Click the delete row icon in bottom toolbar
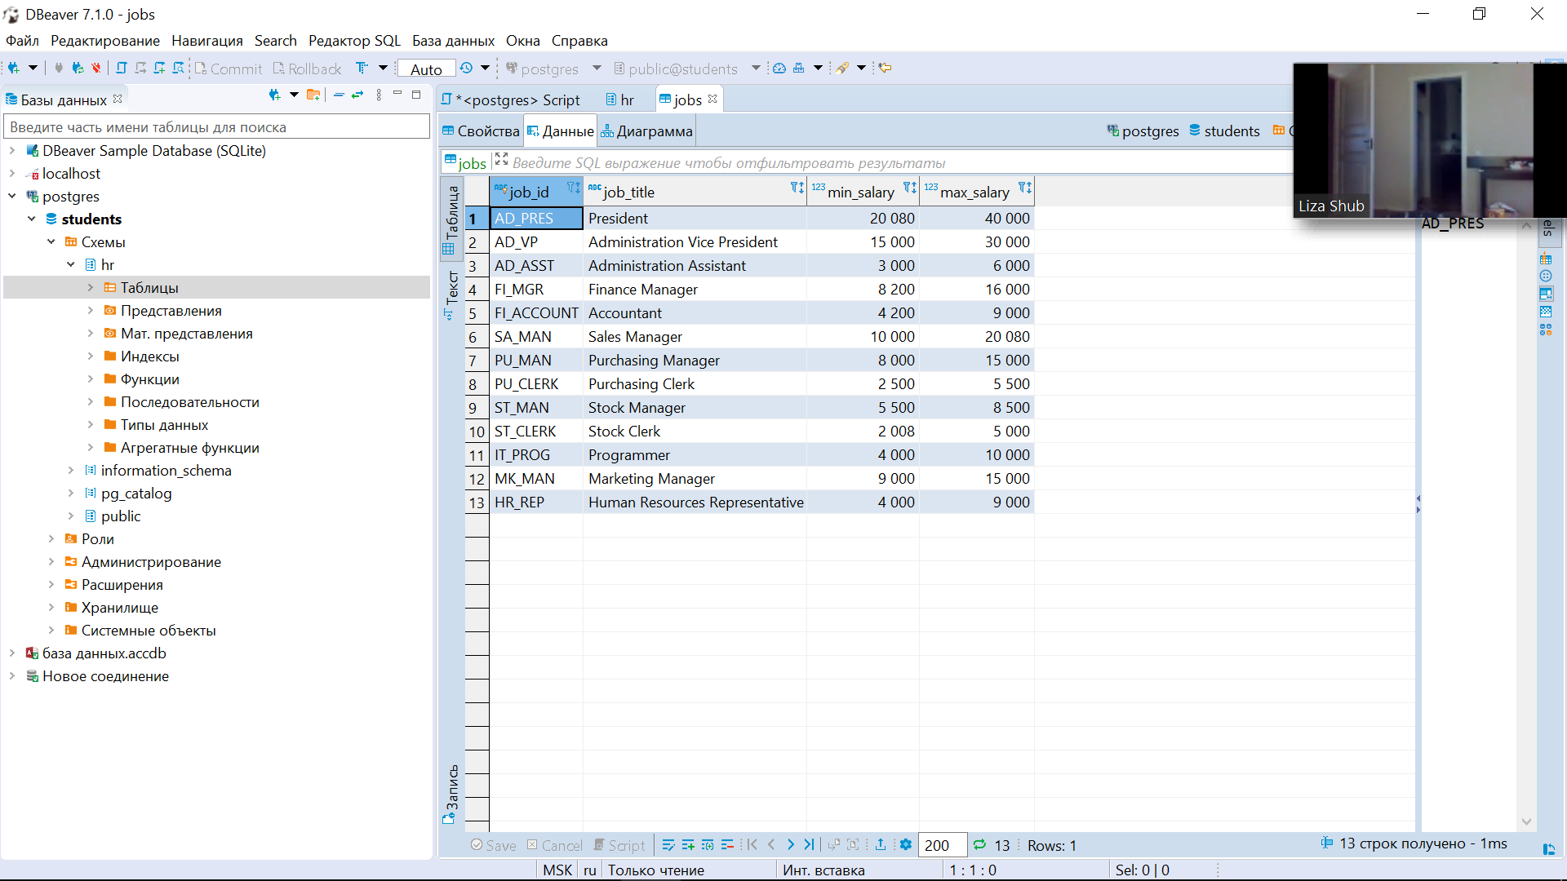Screen dimensions: 1567x881 (x=727, y=845)
